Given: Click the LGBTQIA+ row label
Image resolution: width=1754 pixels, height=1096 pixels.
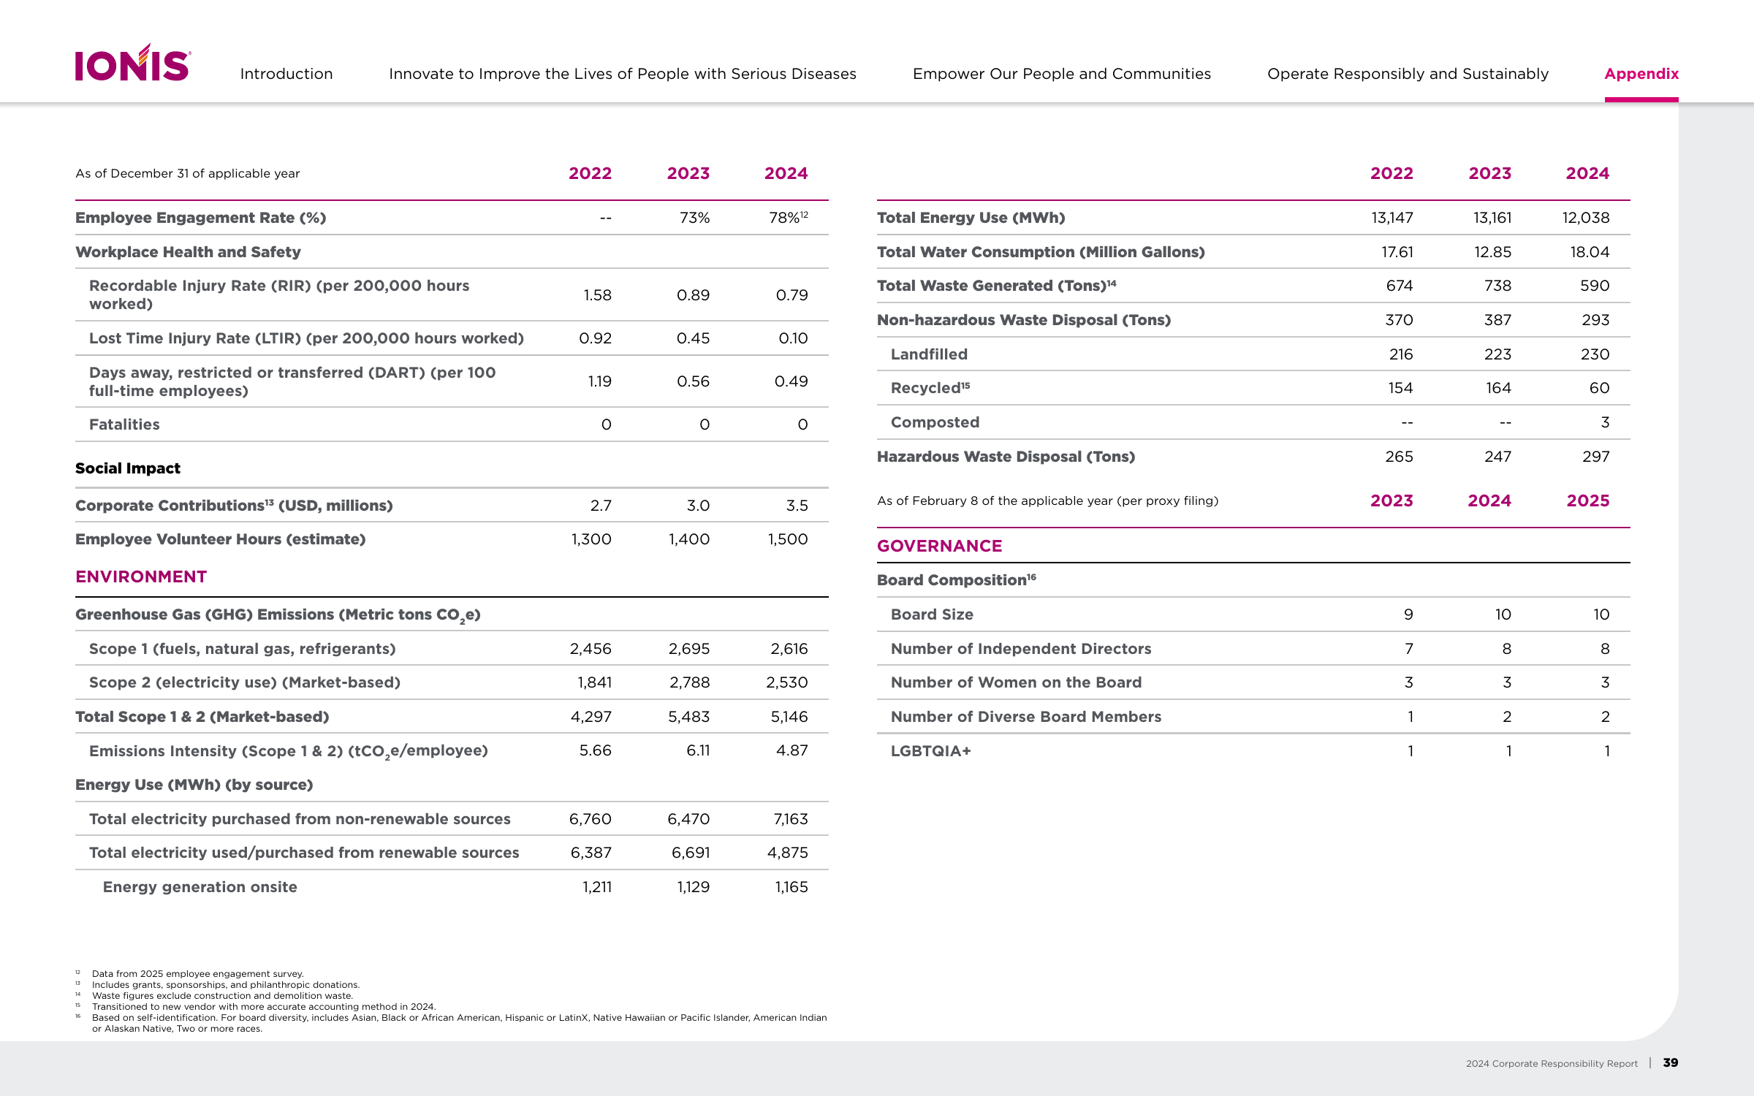Looking at the screenshot, I should point(931,751).
